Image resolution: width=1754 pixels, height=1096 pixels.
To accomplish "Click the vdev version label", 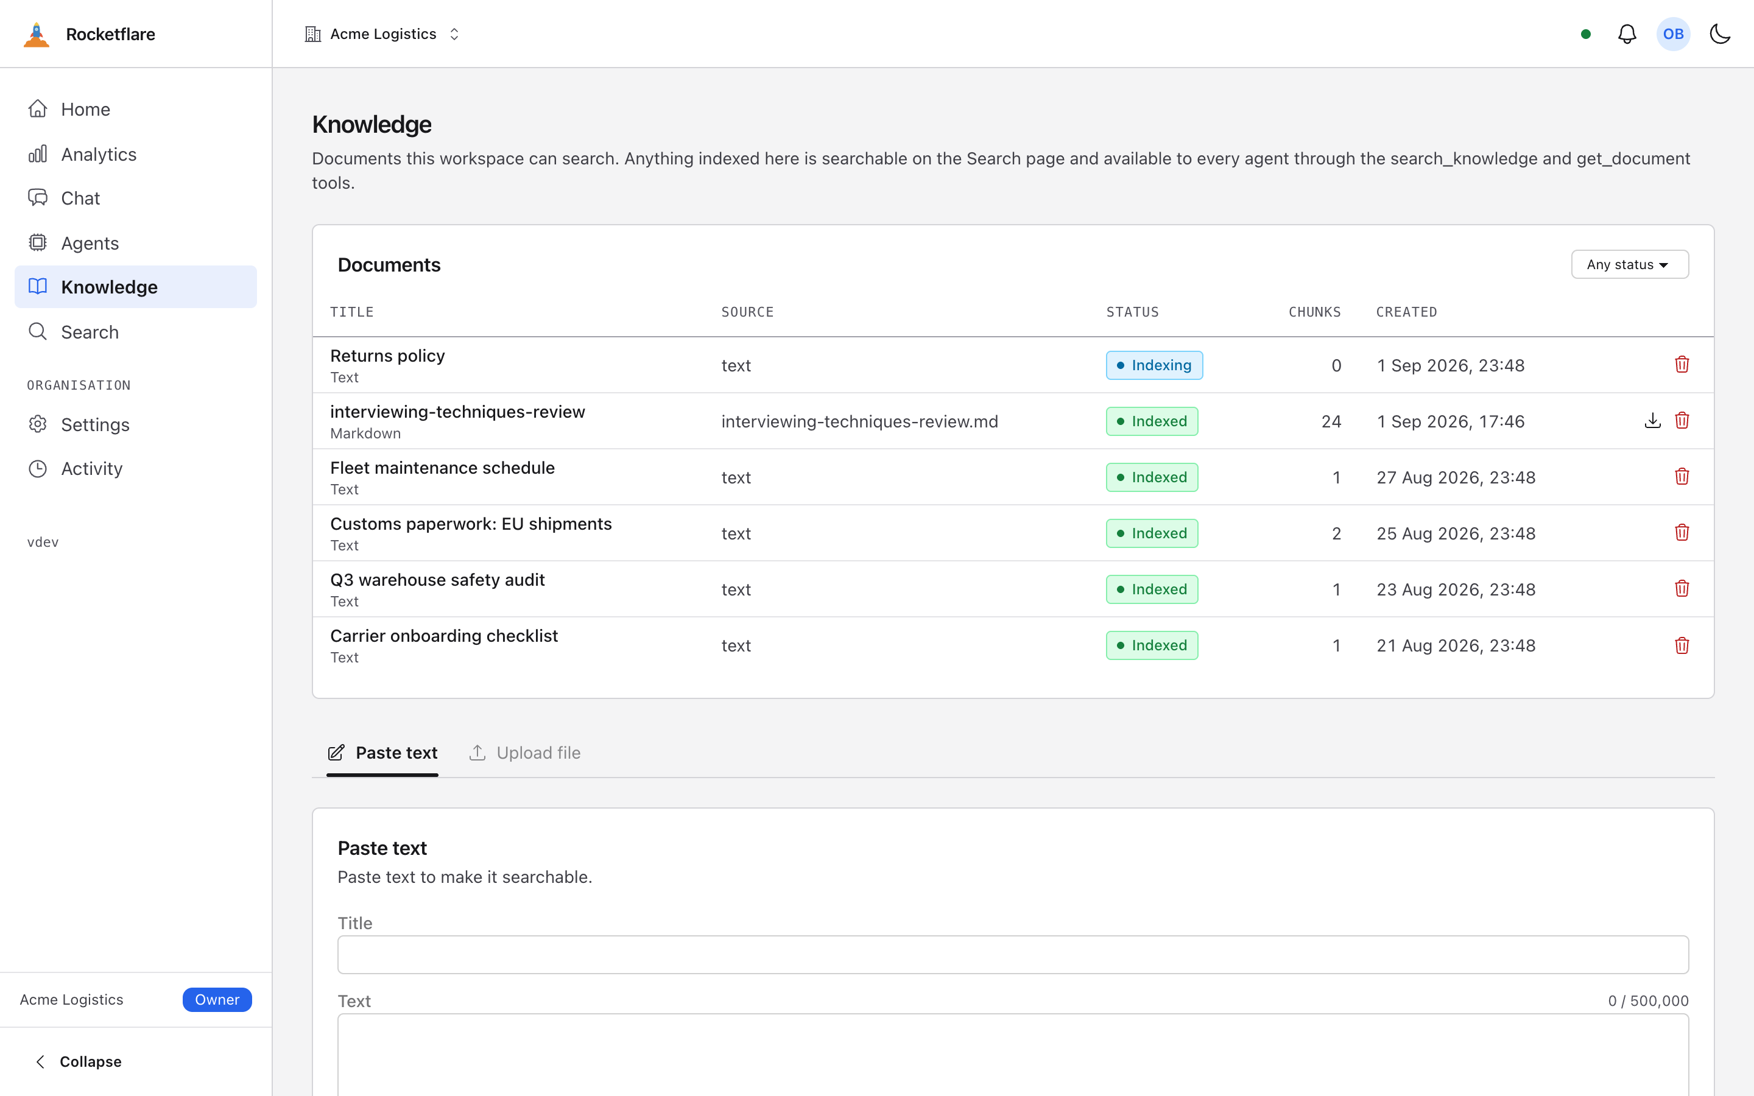I will click(x=43, y=542).
